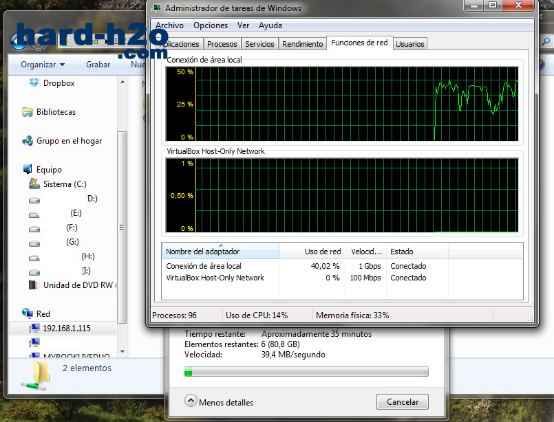Sort by the Nombre del adaptador column
The width and height of the screenshot is (554, 422).
pyautogui.click(x=220, y=252)
